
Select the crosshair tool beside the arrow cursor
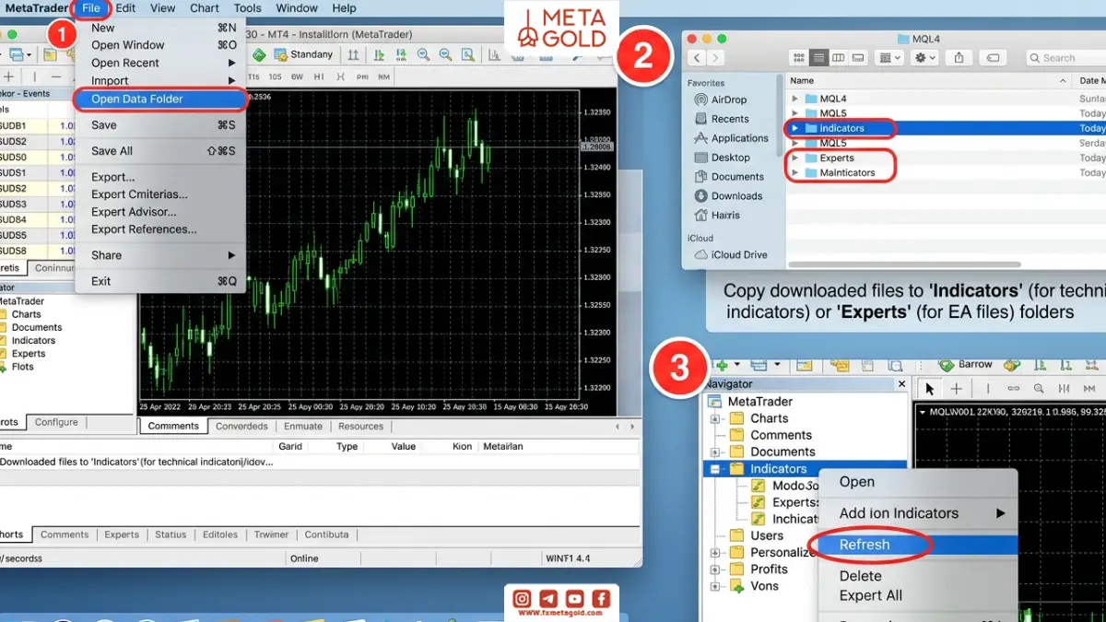(x=957, y=389)
